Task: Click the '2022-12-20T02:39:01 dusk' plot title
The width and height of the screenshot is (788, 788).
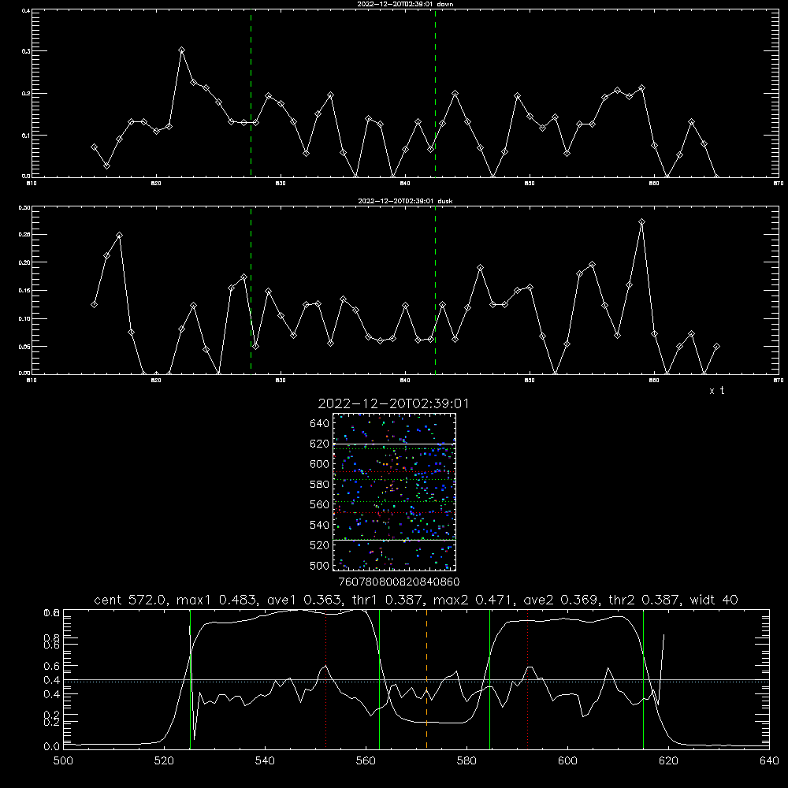Action: click(405, 201)
